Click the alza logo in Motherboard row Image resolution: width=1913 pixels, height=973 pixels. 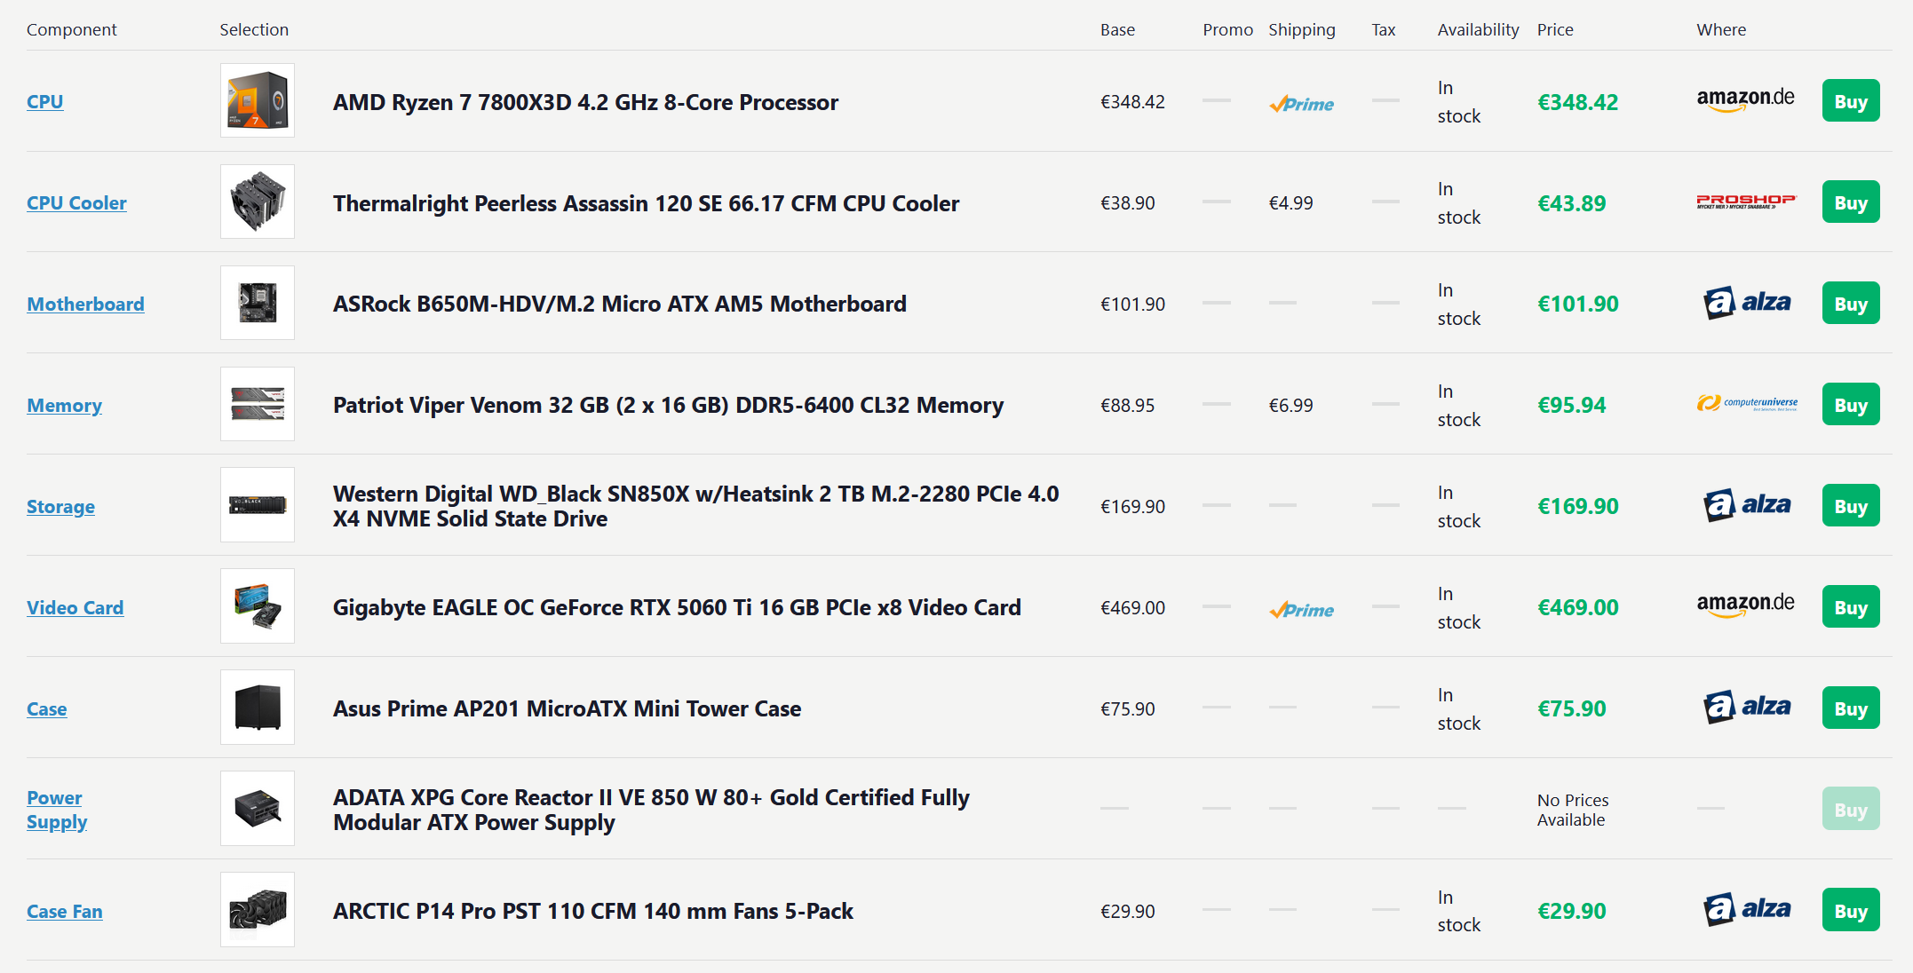tap(1747, 303)
